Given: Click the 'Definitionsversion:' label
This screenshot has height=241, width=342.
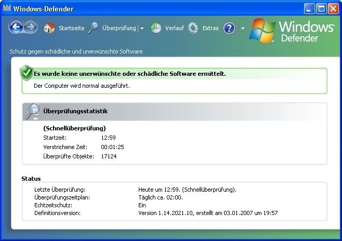Looking at the screenshot, I should pyautogui.click(x=57, y=213).
